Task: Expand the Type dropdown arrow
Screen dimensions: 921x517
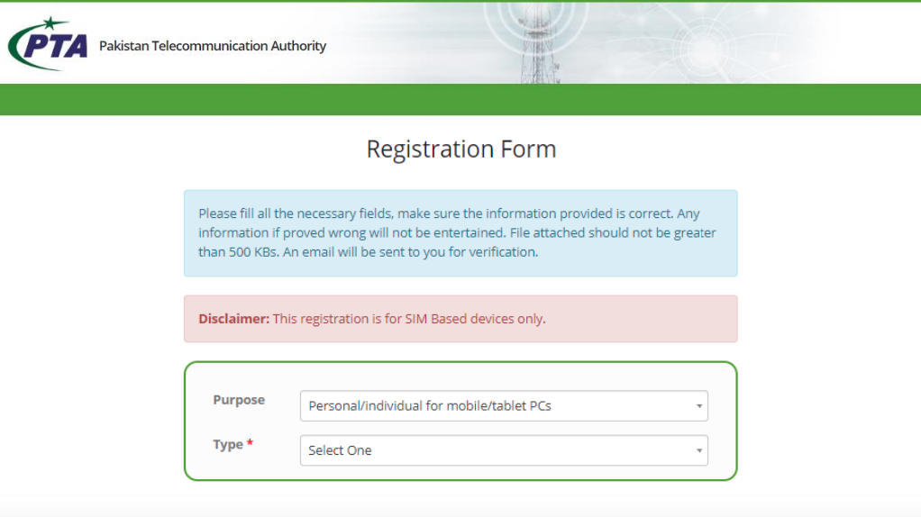Action: (698, 451)
